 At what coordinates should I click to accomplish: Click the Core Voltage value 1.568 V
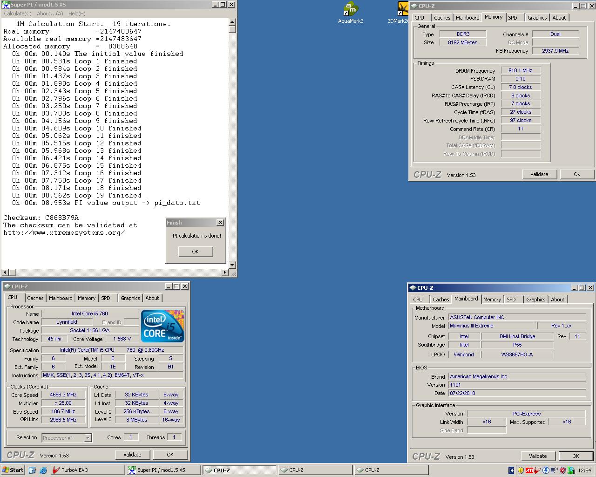(122, 339)
